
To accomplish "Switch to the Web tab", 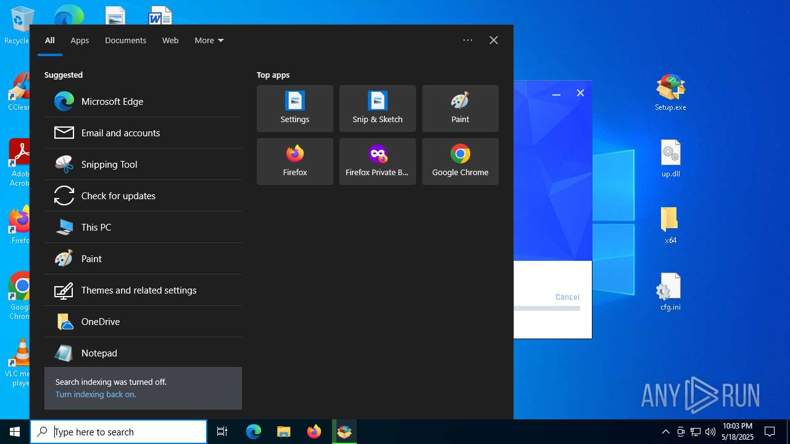I will tap(170, 40).
